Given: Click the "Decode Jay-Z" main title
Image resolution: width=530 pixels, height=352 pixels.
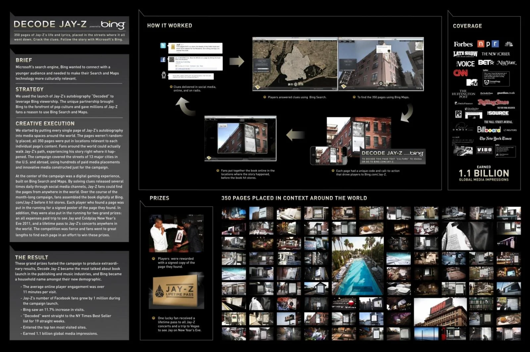Looking at the screenshot, I should (50, 24).
